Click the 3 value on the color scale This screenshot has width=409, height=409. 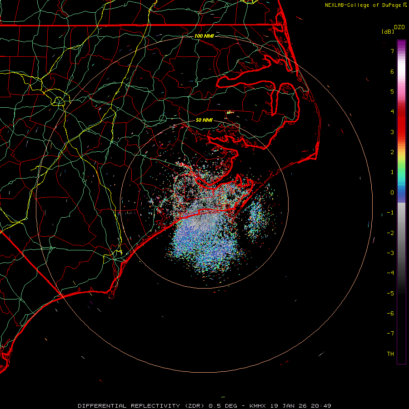pos(392,132)
